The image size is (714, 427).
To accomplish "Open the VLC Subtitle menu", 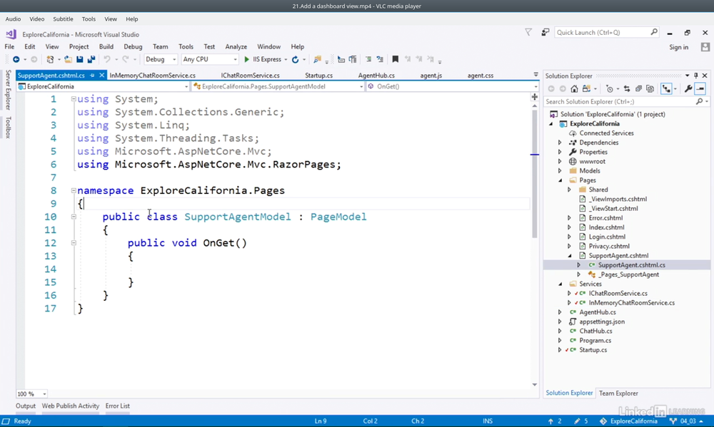I will pos(63,19).
